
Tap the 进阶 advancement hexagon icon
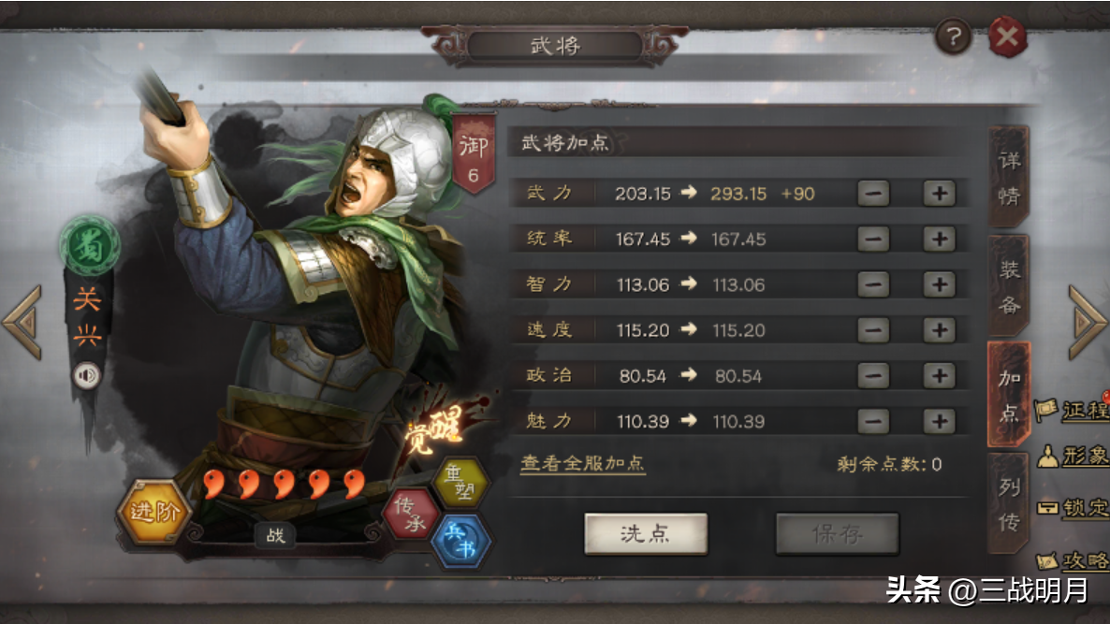pos(153,512)
